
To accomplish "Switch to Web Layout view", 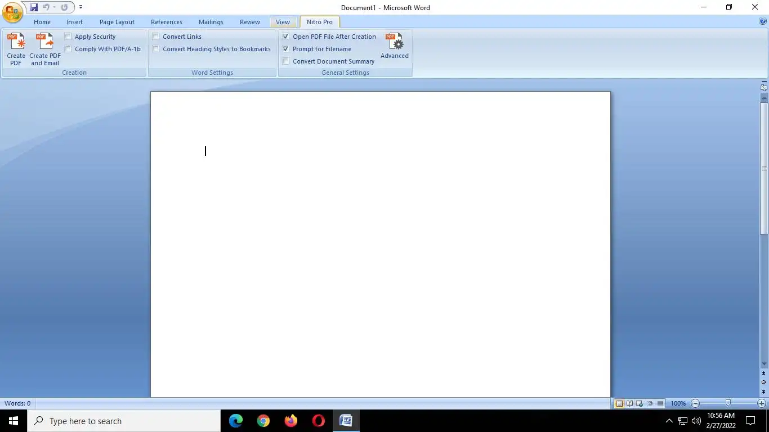I will tap(640, 403).
